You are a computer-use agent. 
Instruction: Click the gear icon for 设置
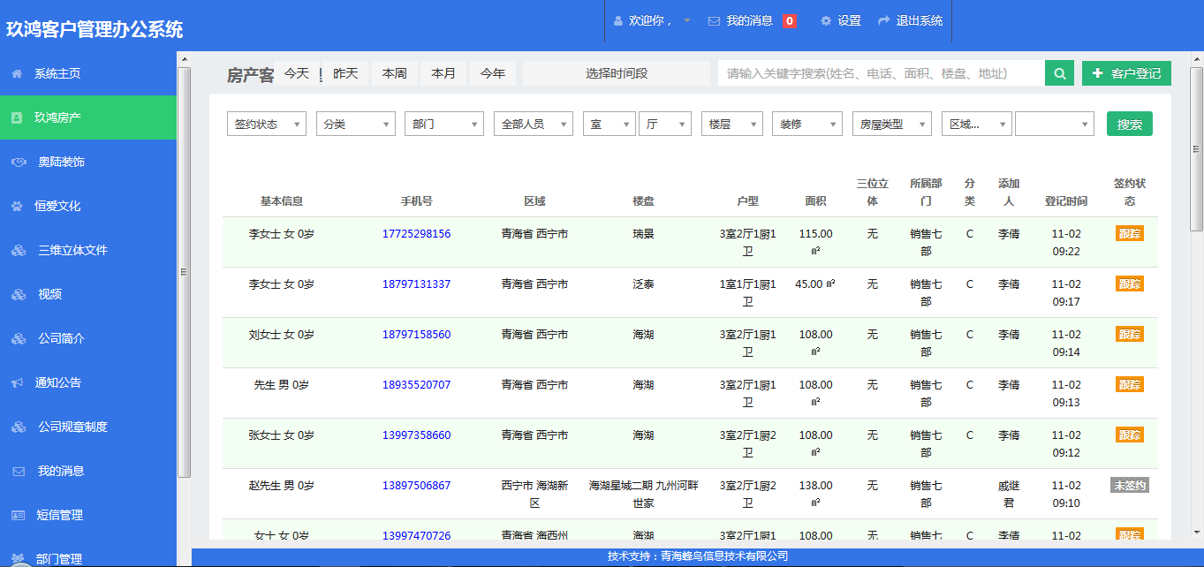[x=826, y=20]
